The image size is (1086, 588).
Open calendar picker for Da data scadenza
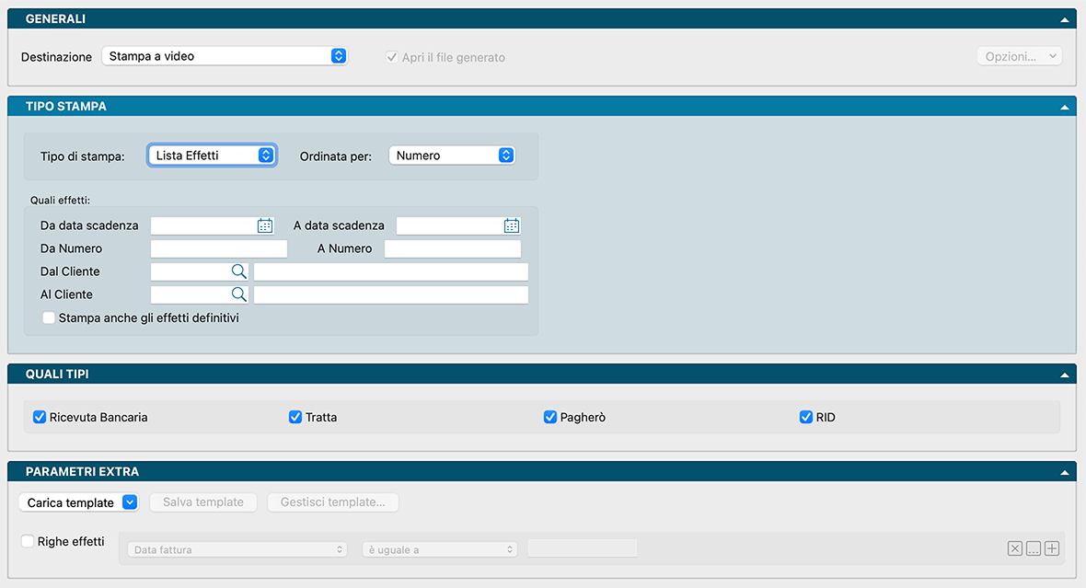[265, 225]
